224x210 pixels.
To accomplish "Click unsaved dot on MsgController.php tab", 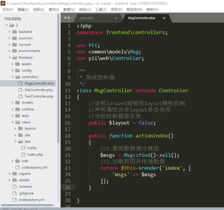I will (x=164, y=18).
